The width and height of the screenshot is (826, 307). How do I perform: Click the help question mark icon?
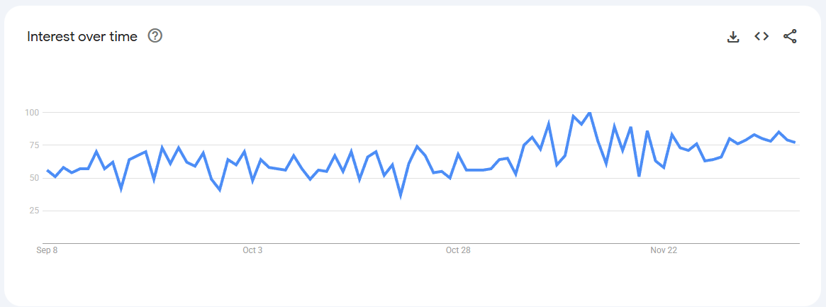(x=155, y=36)
